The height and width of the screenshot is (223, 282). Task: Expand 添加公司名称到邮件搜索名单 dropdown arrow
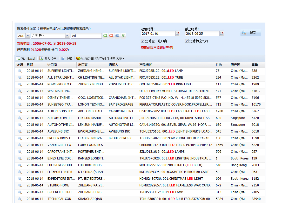tap(124, 59)
